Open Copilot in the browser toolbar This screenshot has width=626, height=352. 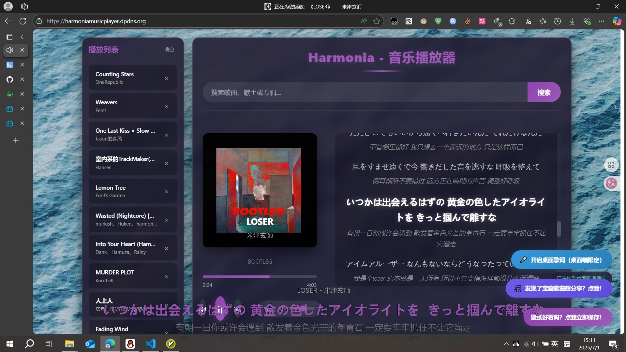coord(617,21)
